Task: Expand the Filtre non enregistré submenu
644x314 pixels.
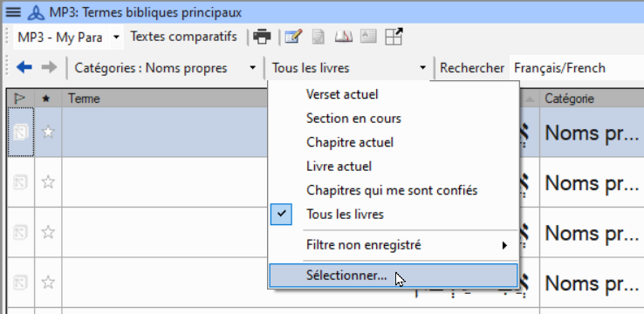Action: tap(394, 245)
